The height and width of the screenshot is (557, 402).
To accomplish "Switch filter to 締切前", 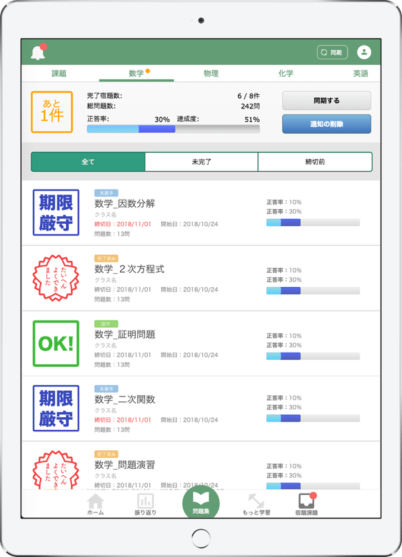I will coord(315,162).
